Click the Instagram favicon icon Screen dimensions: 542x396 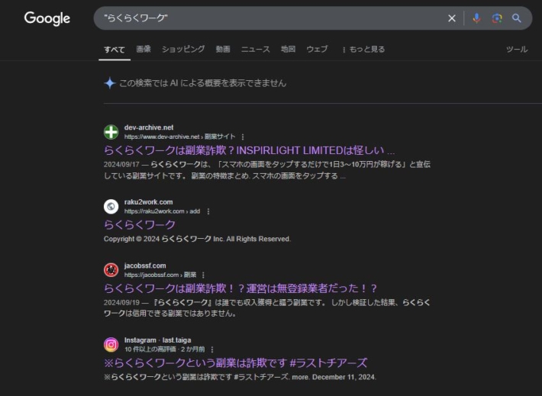click(x=111, y=345)
